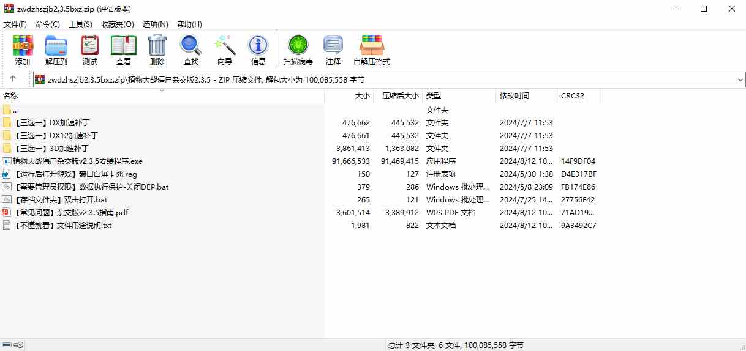Go up one level with arrow button

(13, 79)
